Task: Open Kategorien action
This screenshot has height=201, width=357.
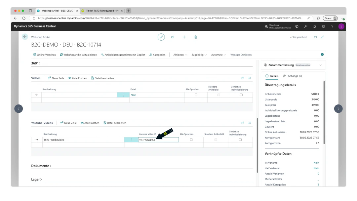Action: tap(157, 55)
